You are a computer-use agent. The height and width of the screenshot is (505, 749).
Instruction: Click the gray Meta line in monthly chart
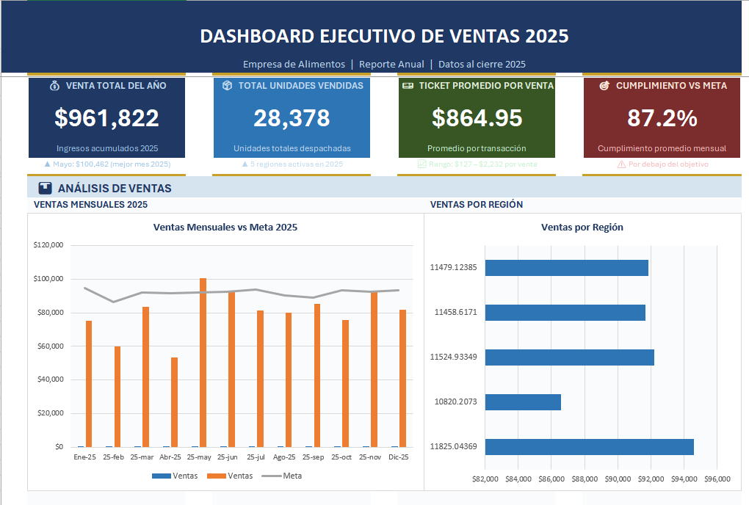click(x=242, y=291)
